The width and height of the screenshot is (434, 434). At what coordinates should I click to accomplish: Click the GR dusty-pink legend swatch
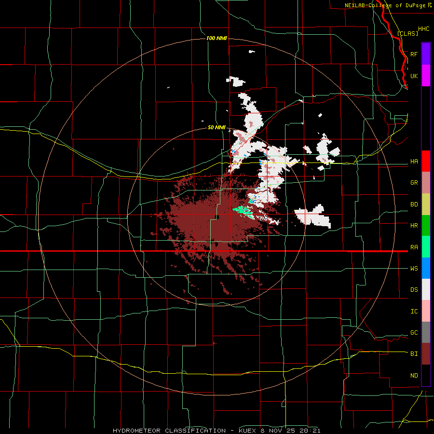click(426, 183)
